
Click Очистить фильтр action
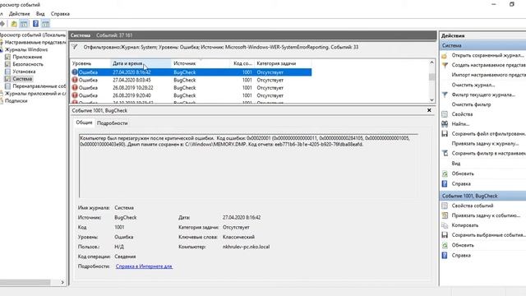coord(471,104)
